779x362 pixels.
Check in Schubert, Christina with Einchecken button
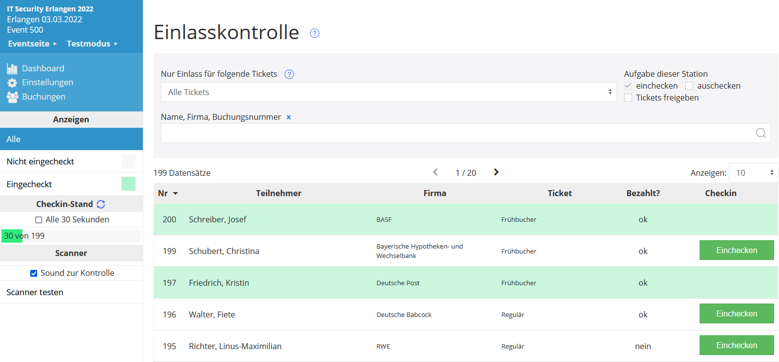click(x=736, y=250)
